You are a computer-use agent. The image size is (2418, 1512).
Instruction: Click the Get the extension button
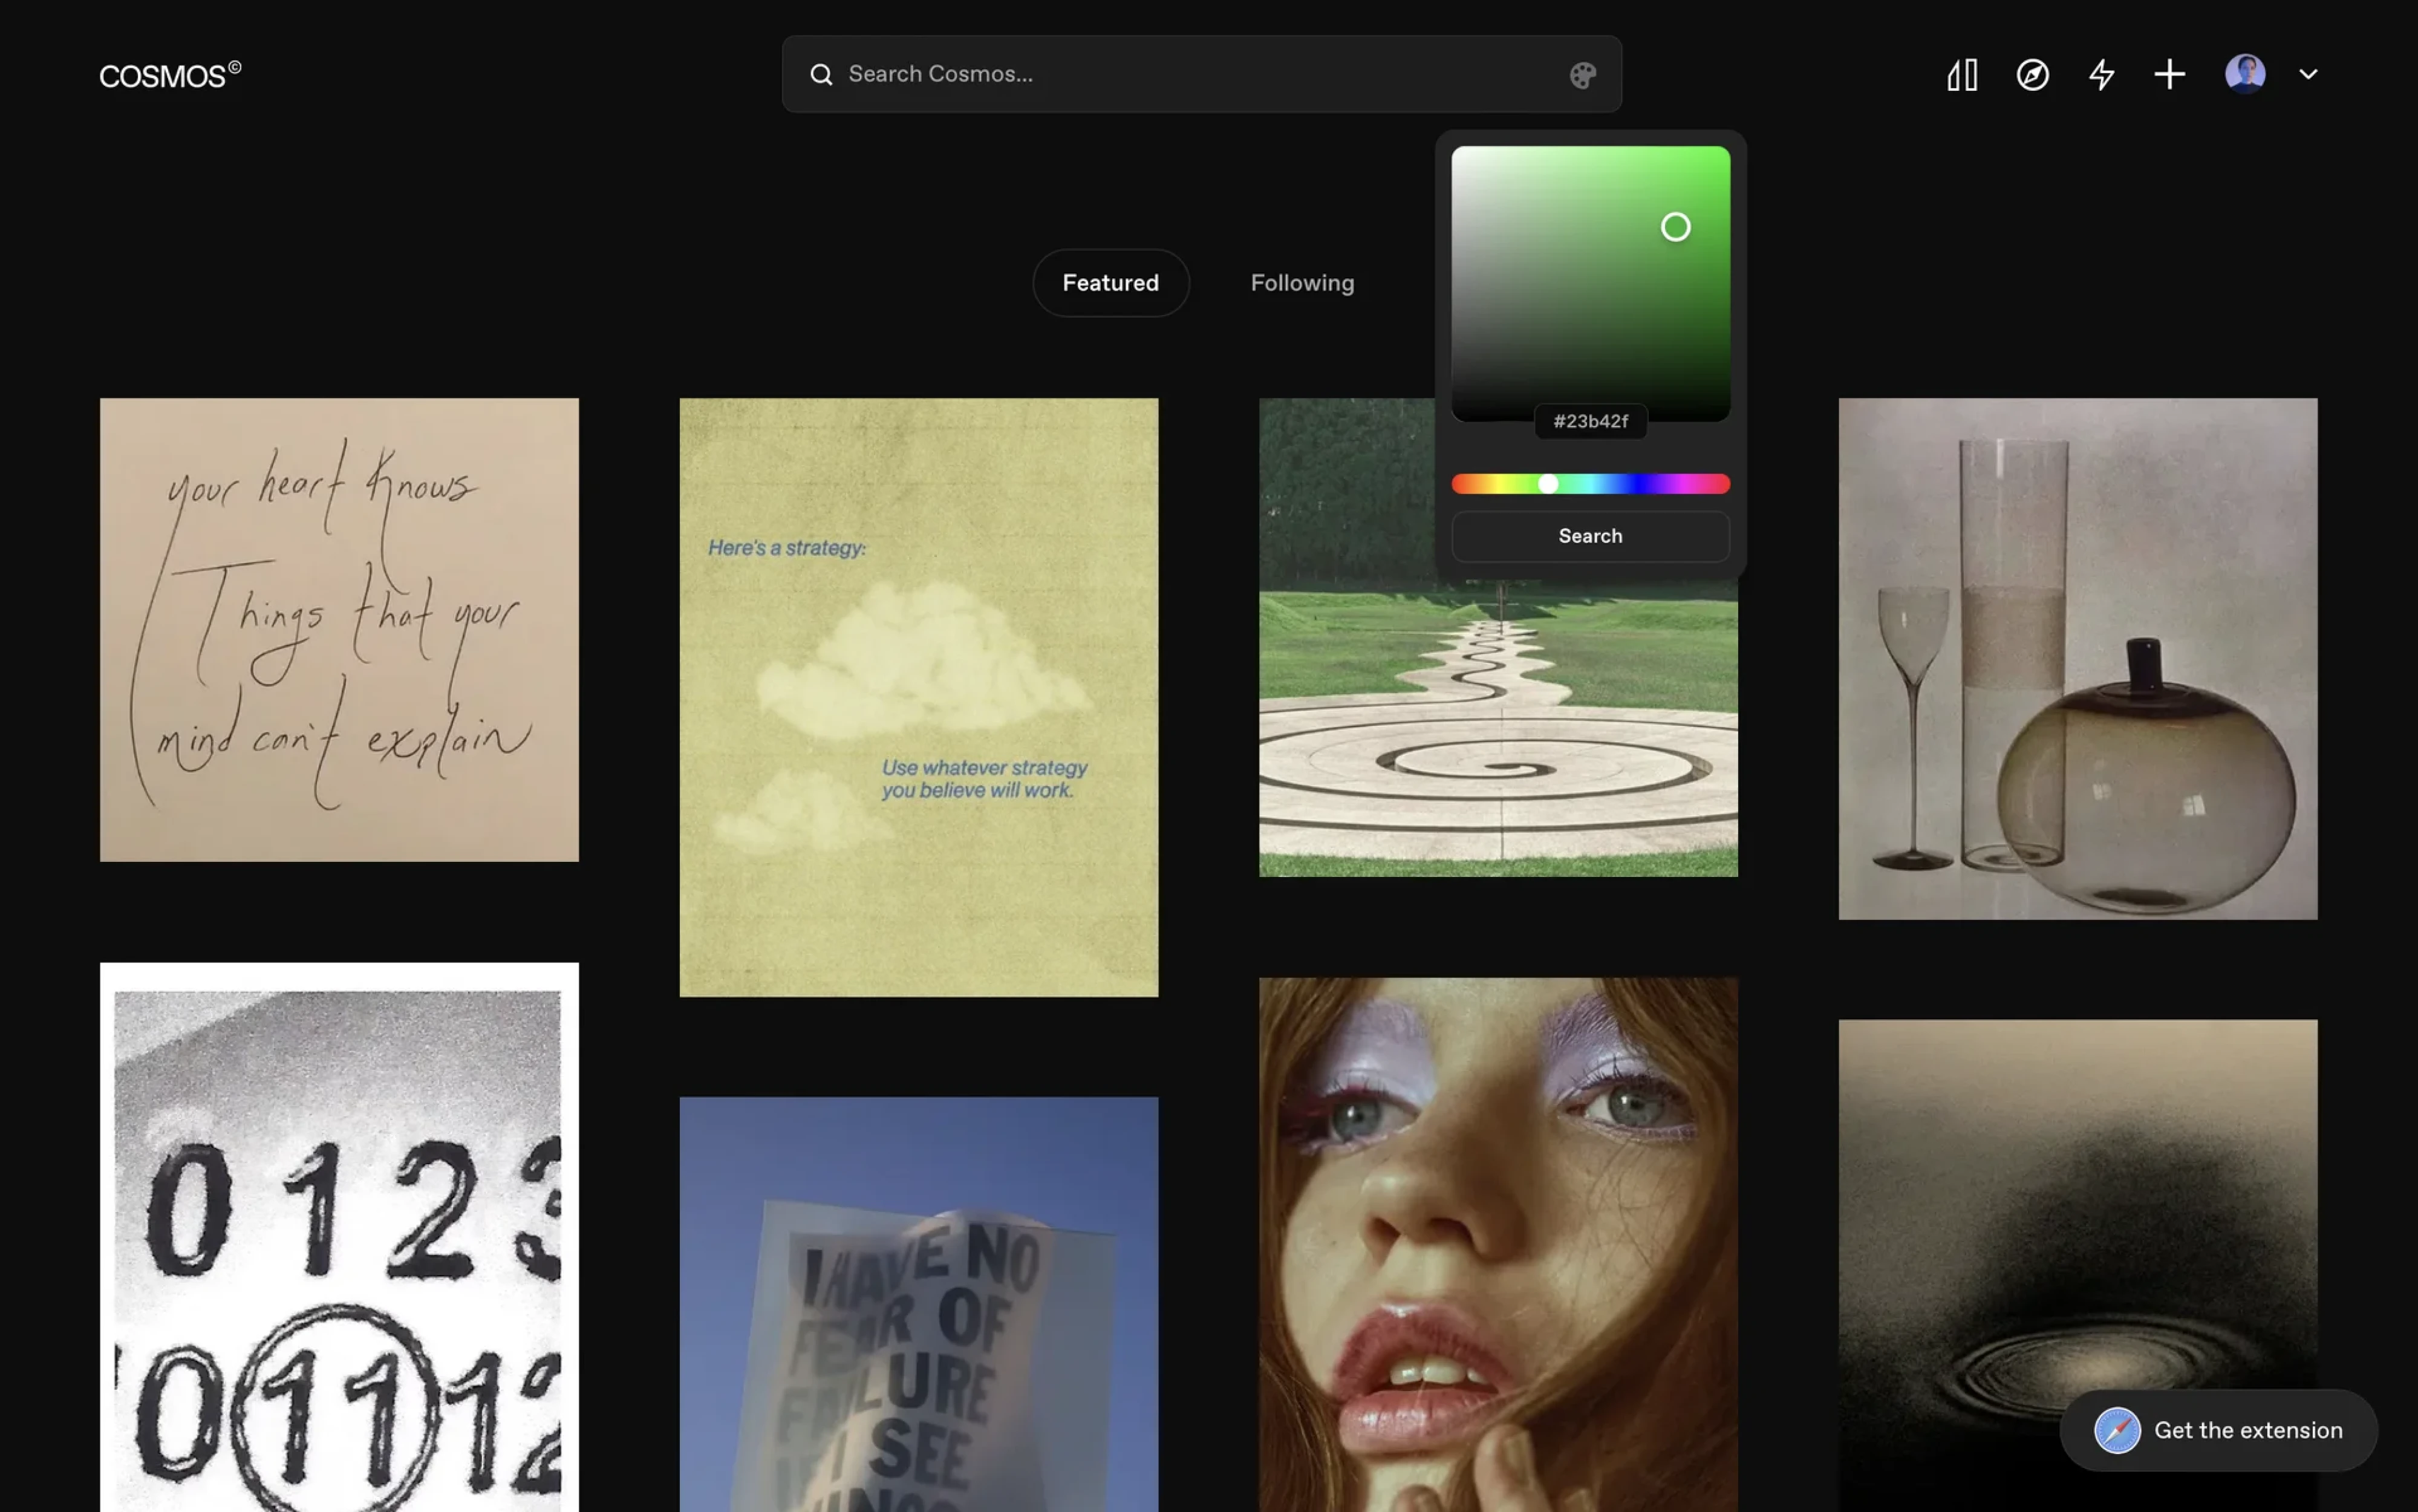pyautogui.click(x=2218, y=1430)
